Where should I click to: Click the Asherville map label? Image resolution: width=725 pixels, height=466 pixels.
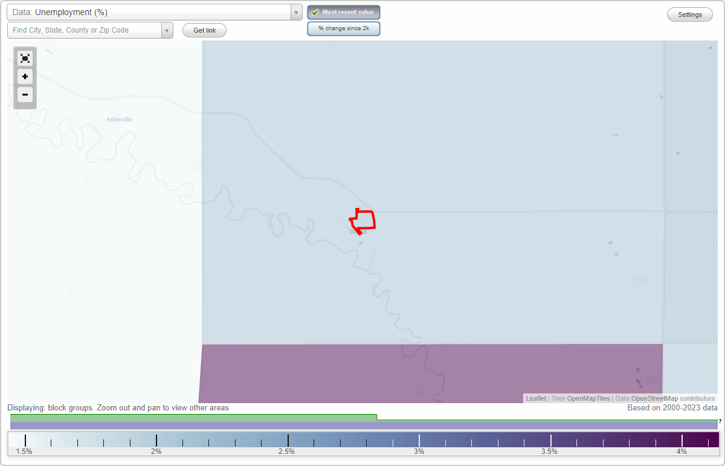(119, 120)
